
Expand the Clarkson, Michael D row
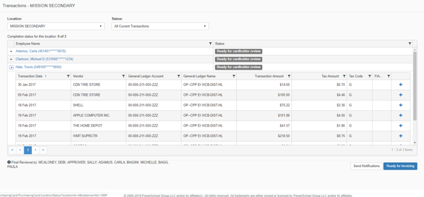pyautogui.click(x=11, y=59)
